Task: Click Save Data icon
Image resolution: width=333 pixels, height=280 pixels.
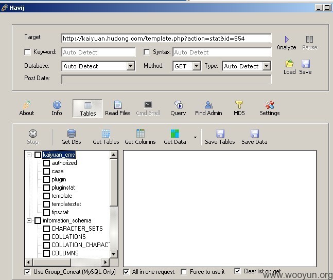Action: [255, 134]
